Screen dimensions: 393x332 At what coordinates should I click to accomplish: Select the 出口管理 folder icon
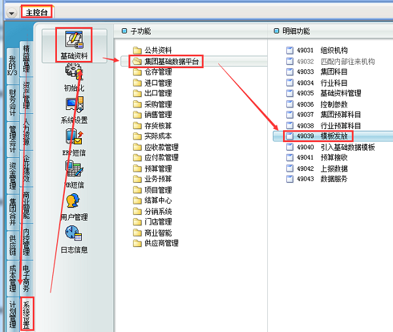point(137,93)
